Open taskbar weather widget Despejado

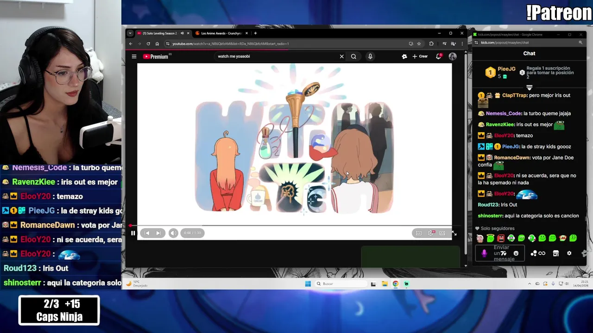click(137, 284)
